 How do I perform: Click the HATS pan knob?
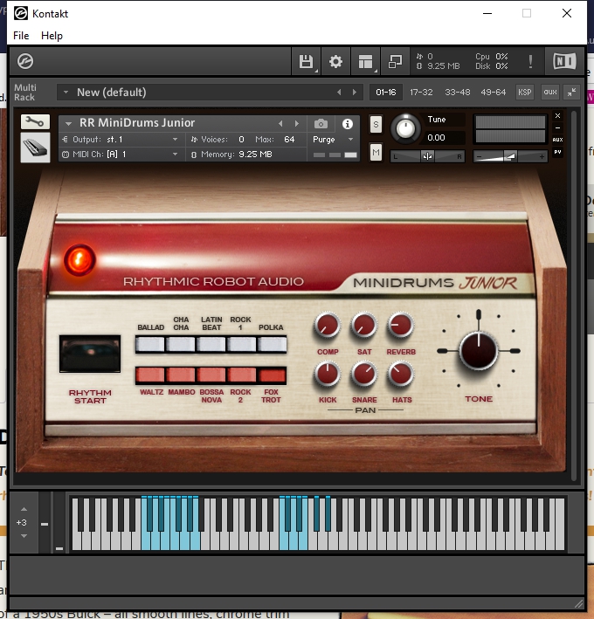[400, 374]
